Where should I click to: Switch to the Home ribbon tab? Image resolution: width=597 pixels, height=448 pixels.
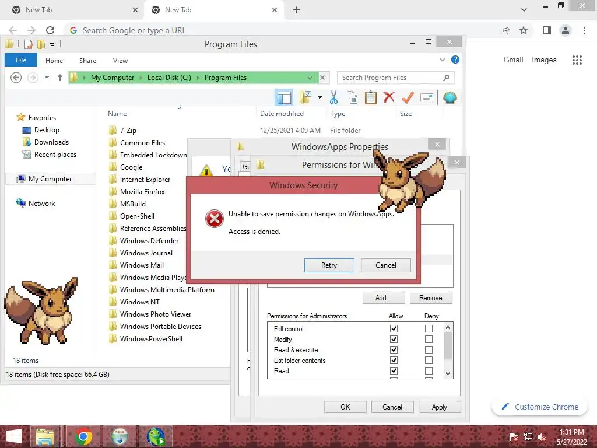point(54,61)
